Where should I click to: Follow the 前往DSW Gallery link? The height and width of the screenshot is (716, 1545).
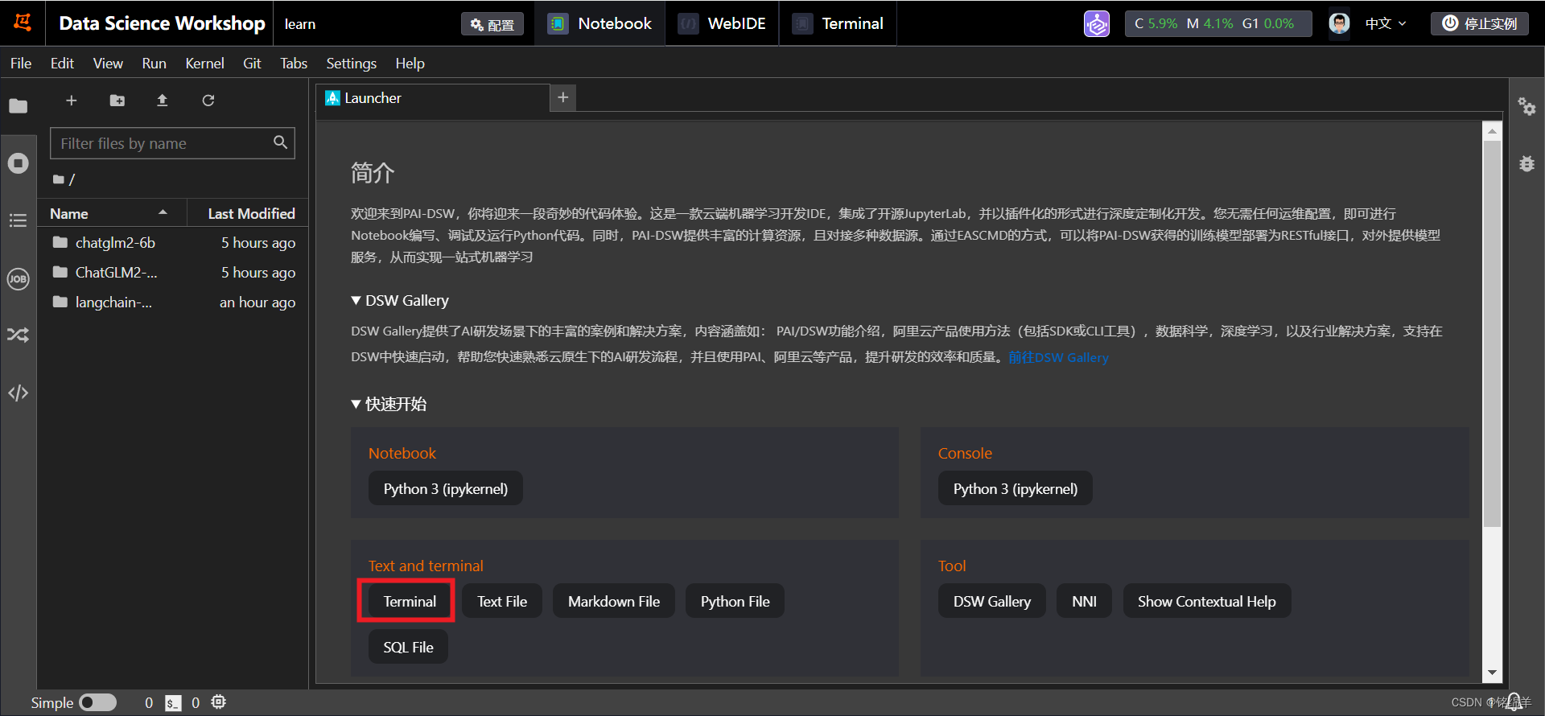(1058, 357)
